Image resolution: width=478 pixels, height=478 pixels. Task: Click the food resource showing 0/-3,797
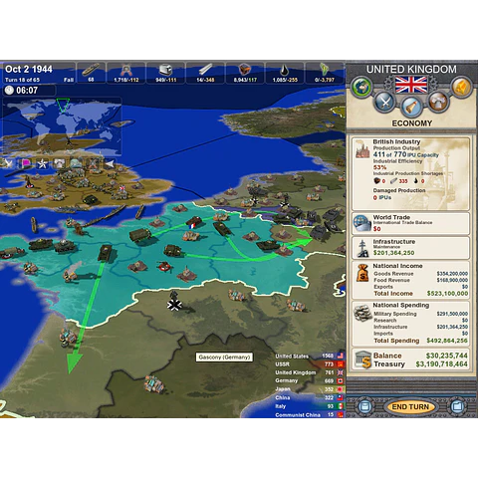pos(325,73)
